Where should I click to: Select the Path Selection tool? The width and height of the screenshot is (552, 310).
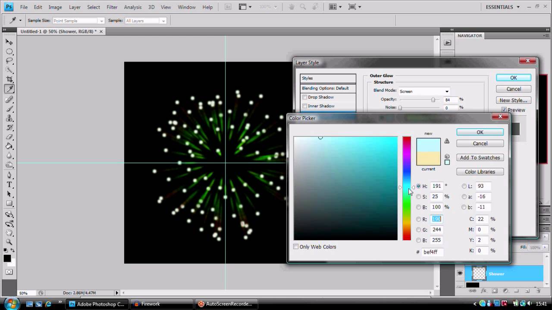click(x=9, y=194)
